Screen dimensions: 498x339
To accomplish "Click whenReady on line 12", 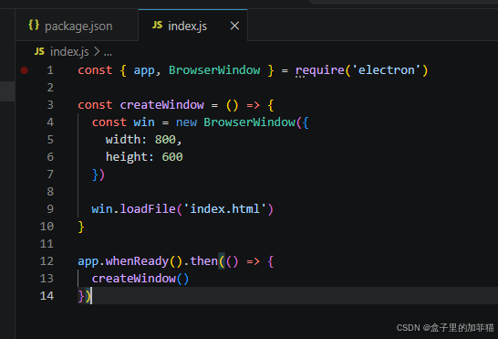I will point(137,261).
